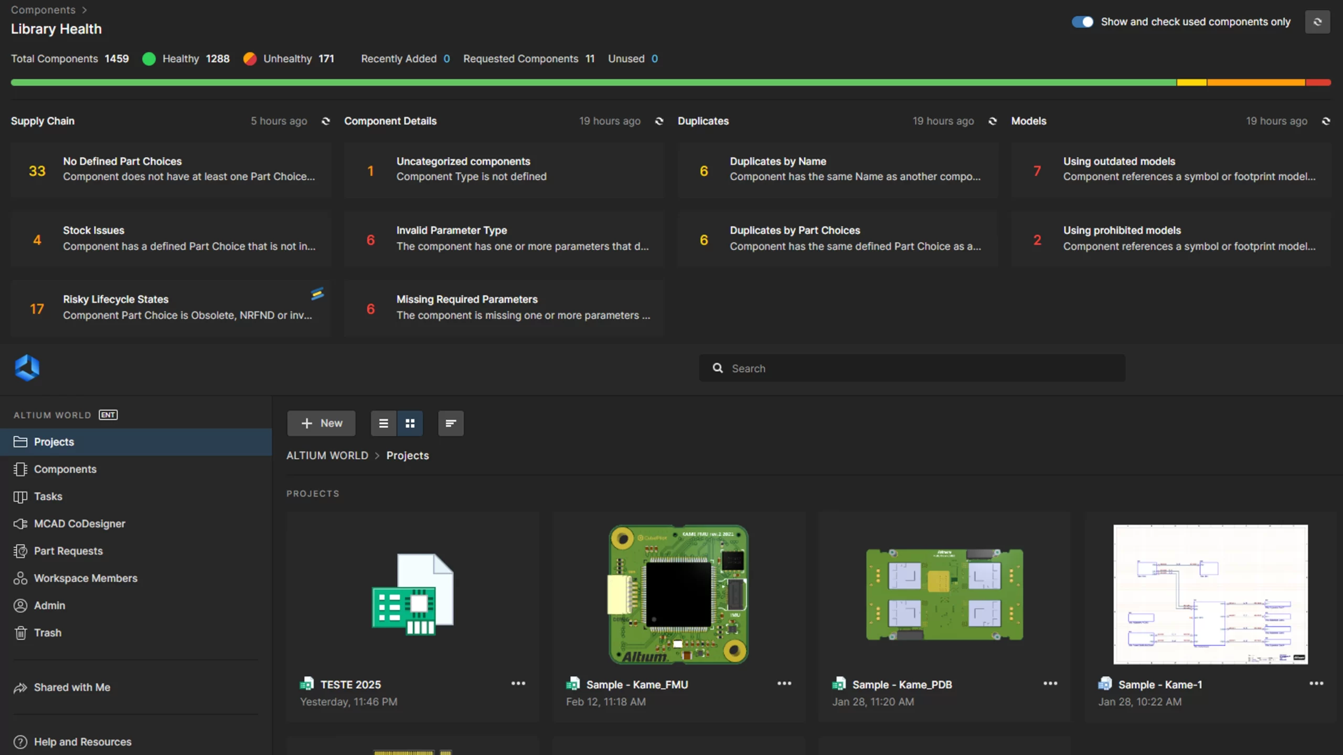The height and width of the screenshot is (755, 1343).
Task: Open the Sample - Kame_PDB project thumbnail
Action: (944, 594)
